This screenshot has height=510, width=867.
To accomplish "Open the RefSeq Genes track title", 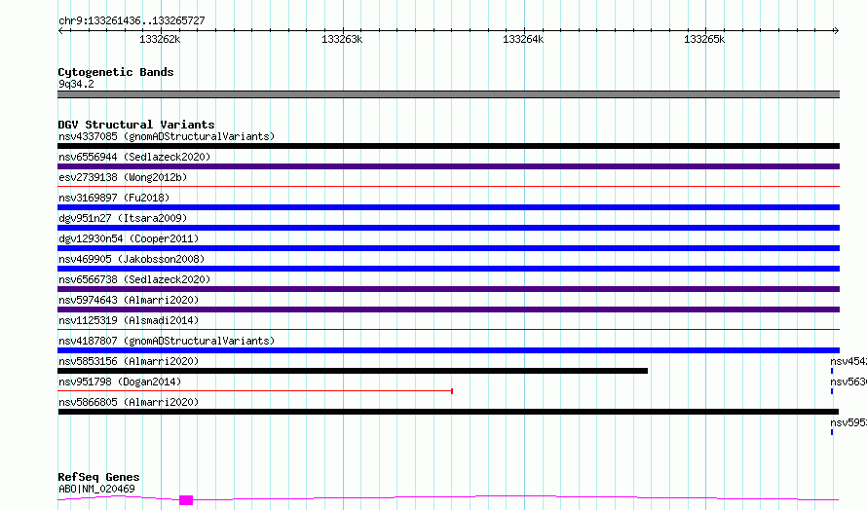I will (x=99, y=477).
